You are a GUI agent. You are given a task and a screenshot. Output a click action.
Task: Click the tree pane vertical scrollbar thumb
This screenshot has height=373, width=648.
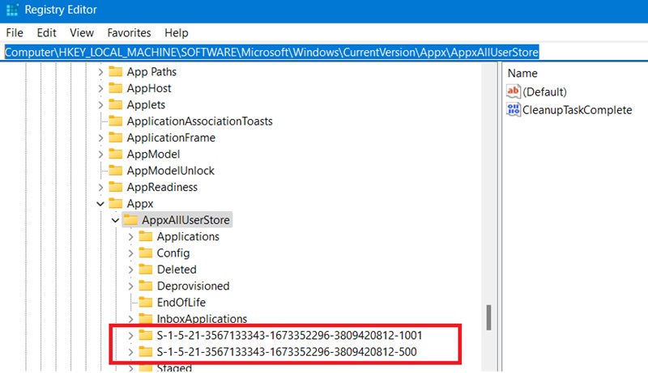tap(488, 317)
